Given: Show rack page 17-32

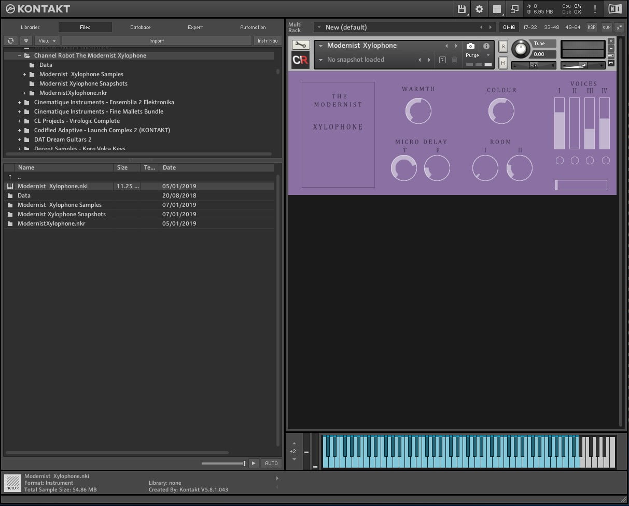Looking at the screenshot, I should point(530,27).
